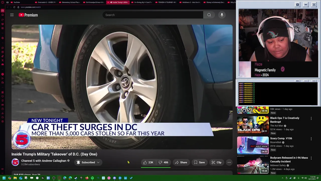Click the like-to-dislike ratio bar

coord(156,167)
